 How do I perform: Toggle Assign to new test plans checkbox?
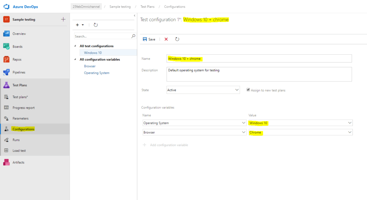(x=248, y=90)
